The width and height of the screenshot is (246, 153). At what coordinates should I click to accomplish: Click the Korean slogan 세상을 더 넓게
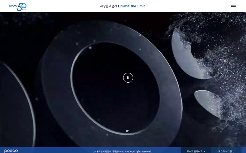point(108,6)
